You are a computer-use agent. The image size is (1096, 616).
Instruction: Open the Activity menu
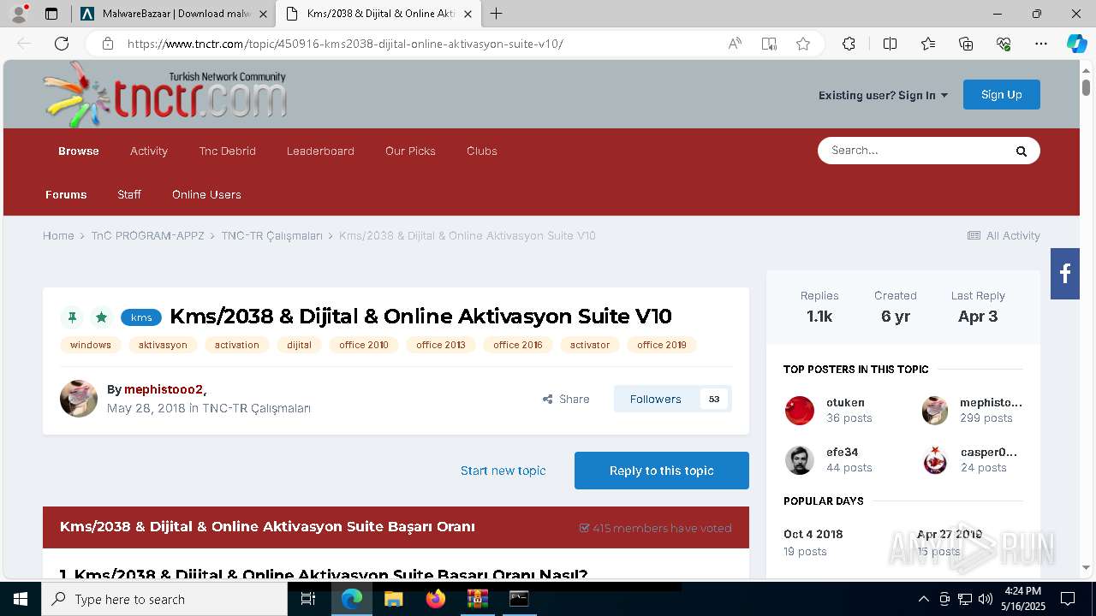pos(149,151)
